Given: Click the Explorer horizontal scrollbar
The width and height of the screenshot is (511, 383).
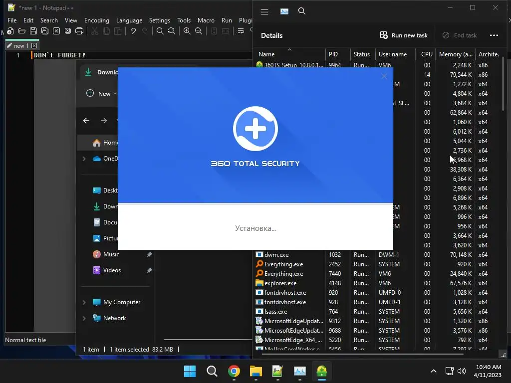Looking at the screenshot, I should point(208,339).
